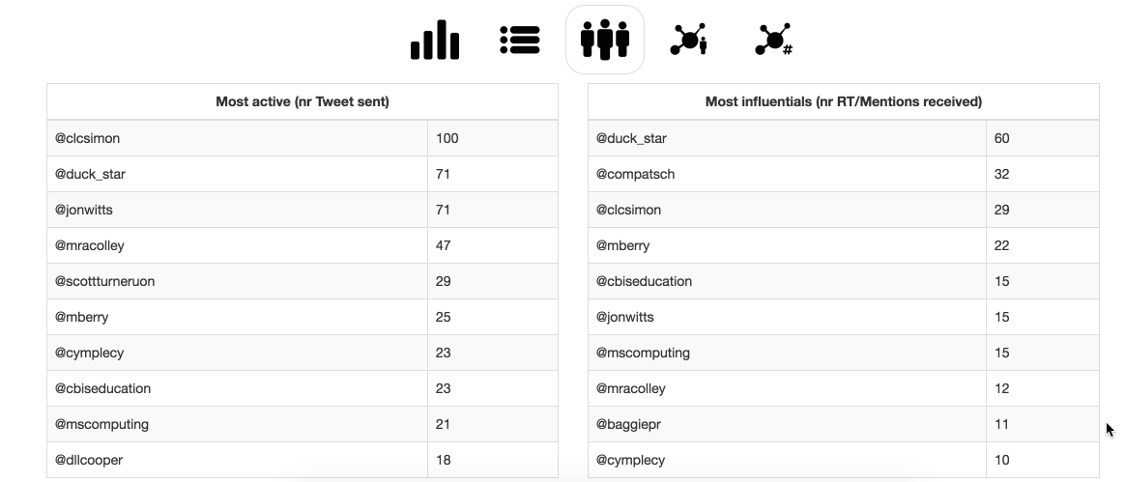This screenshot has width=1125, height=482.
Task: Click the 60 mentions count cell
Action: [x=1002, y=138]
